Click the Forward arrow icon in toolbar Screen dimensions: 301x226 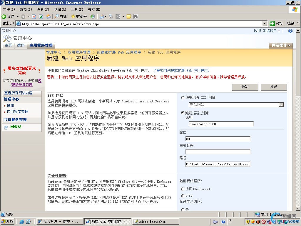pyautogui.click(x=23, y=16)
